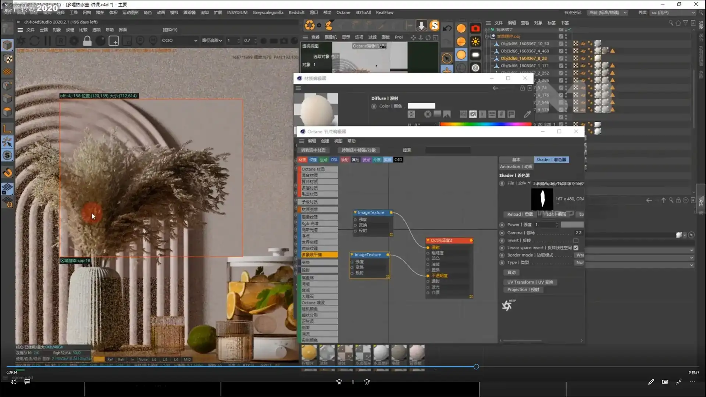Click the render lock padlock icon
Screen dimensions: 706x397
point(87,41)
